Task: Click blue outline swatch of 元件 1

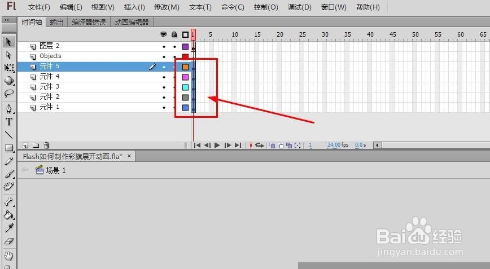Action: coord(185,108)
